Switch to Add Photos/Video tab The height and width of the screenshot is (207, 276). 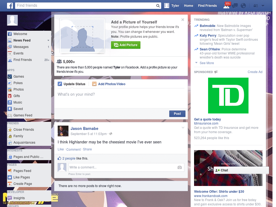[x=109, y=84]
